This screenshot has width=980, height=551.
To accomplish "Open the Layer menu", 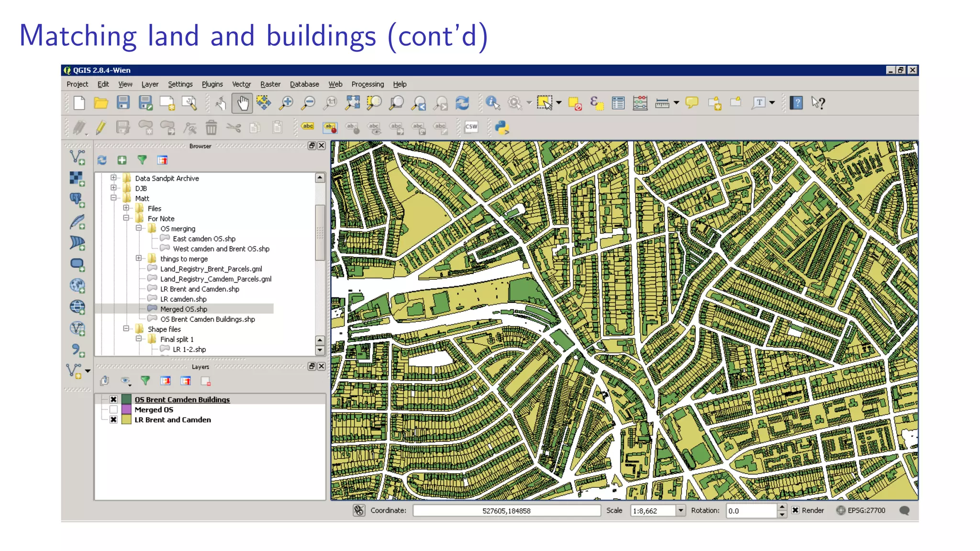I will (150, 84).
